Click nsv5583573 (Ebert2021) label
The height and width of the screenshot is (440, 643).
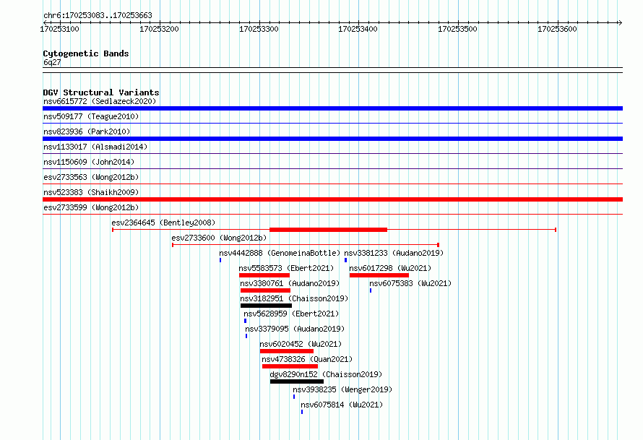(x=286, y=268)
